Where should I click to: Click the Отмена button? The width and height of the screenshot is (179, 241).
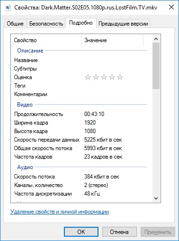119,232
